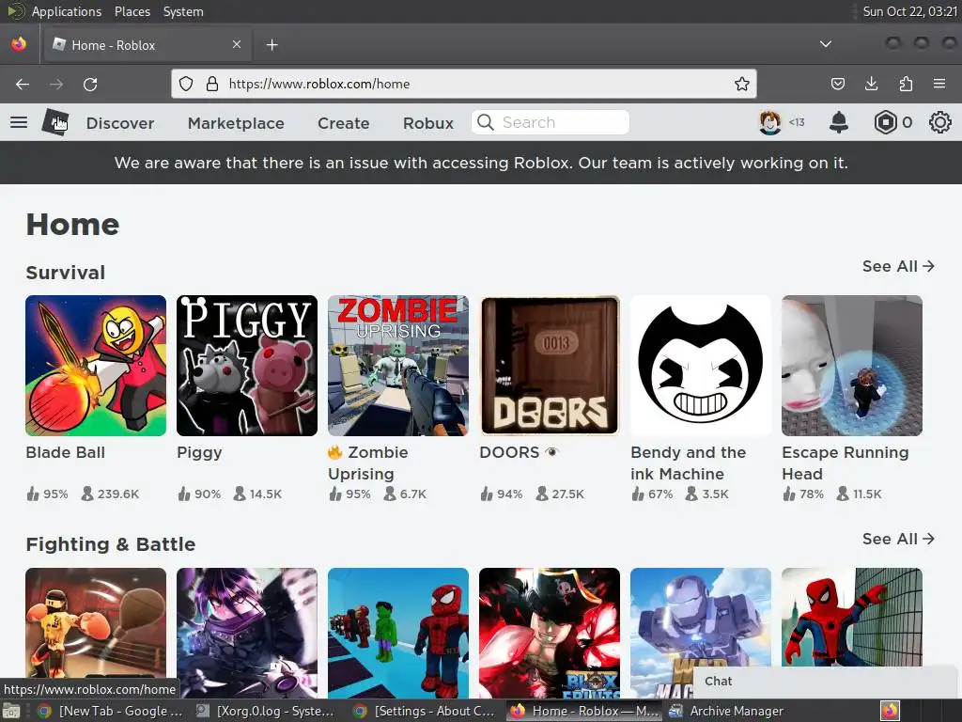Open Bendy and the ink Machine thumbnail
This screenshot has height=722, width=962.
701,366
